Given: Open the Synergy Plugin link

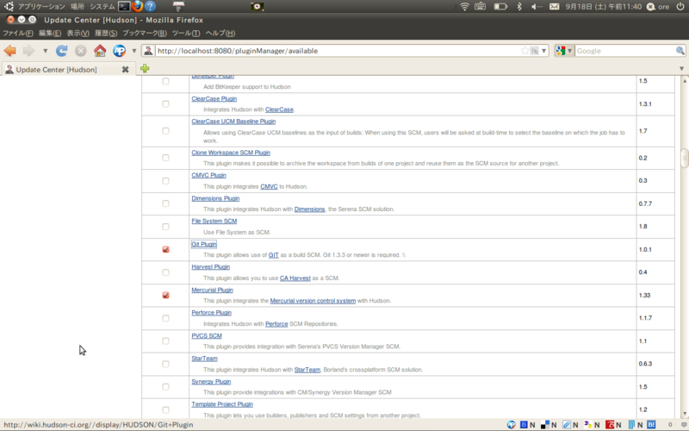Looking at the screenshot, I should (x=211, y=381).
